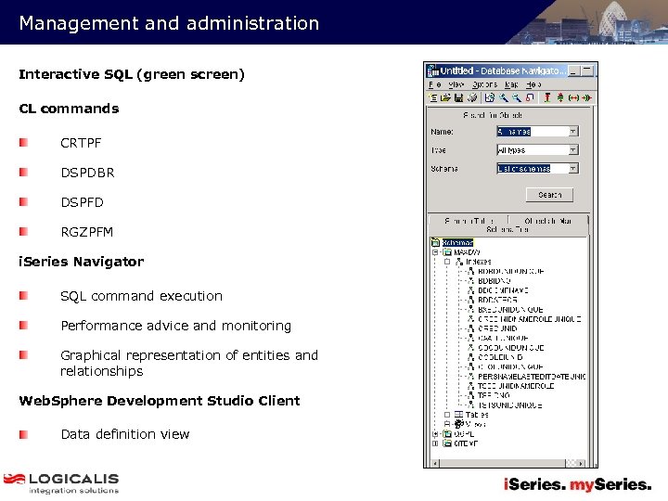Screen dimensions: 668x501
Task: Select the Schemas root tree item
Action: tap(457, 242)
